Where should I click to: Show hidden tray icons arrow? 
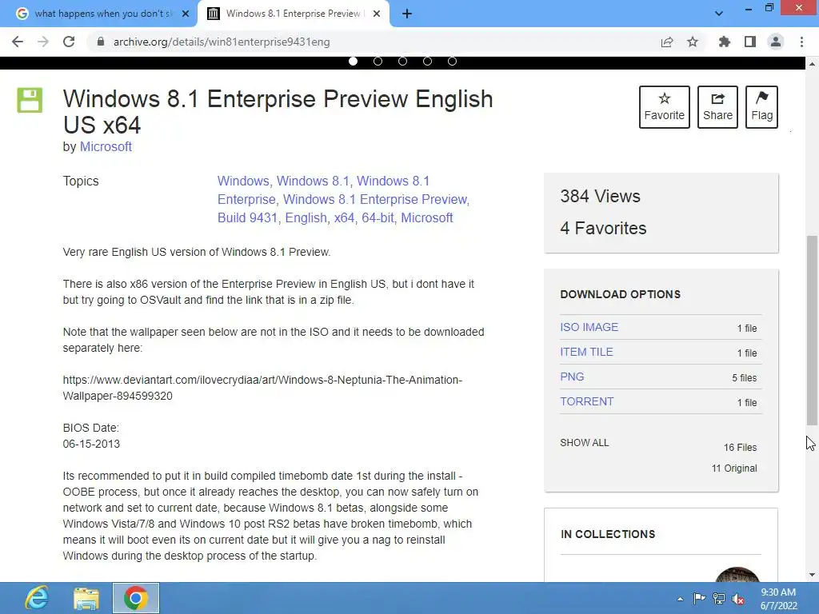coord(680,599)
